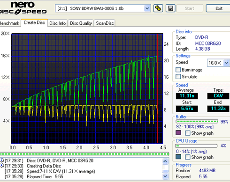Viewport: 230px width, 182px height.
Task: Click the log entry icon beside Disc: DVD-R
Action: coord(2,160)
